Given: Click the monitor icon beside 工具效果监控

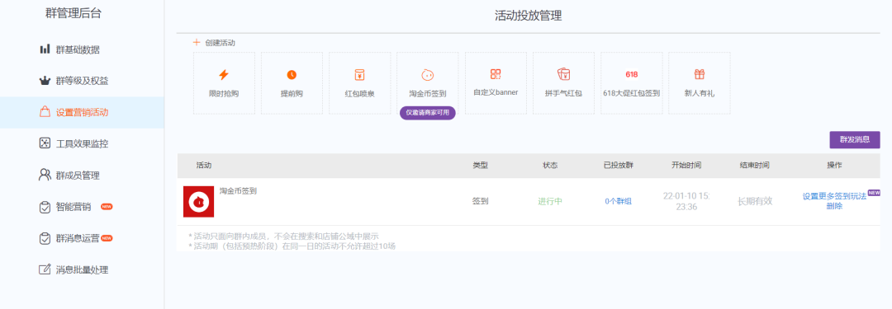Looking at the screenshot, I should (45, 143).
